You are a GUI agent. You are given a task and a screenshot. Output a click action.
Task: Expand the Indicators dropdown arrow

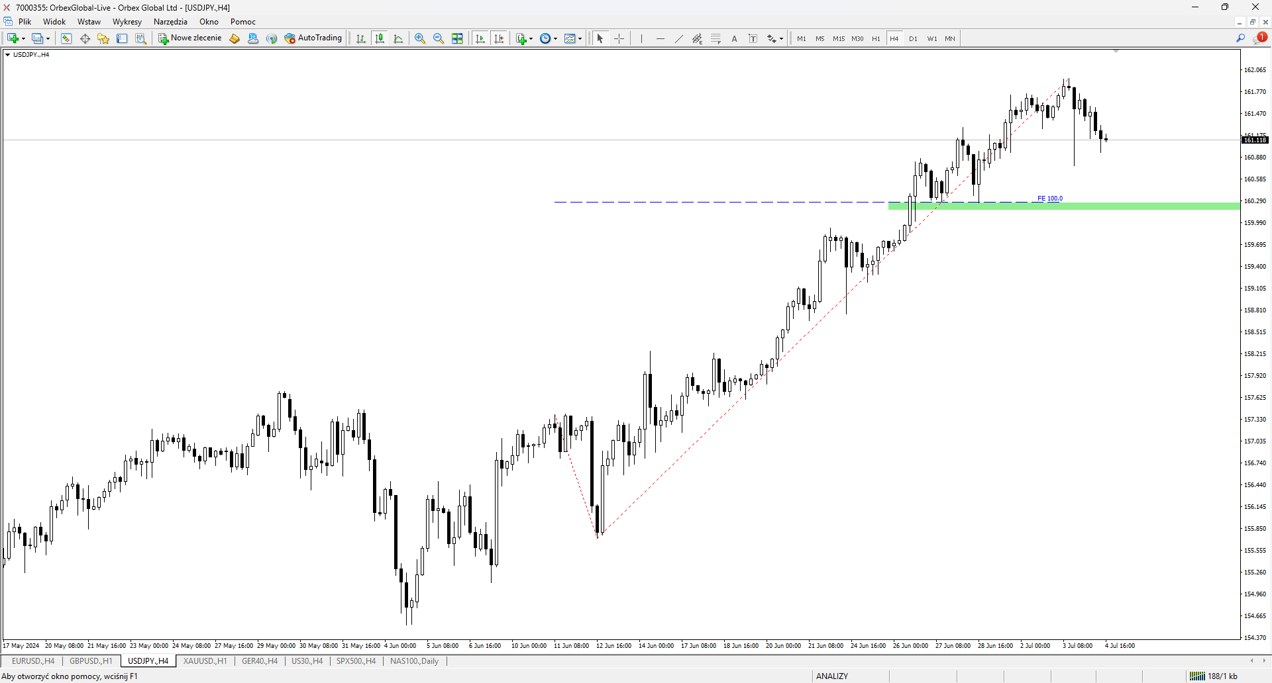pos(531,39)
